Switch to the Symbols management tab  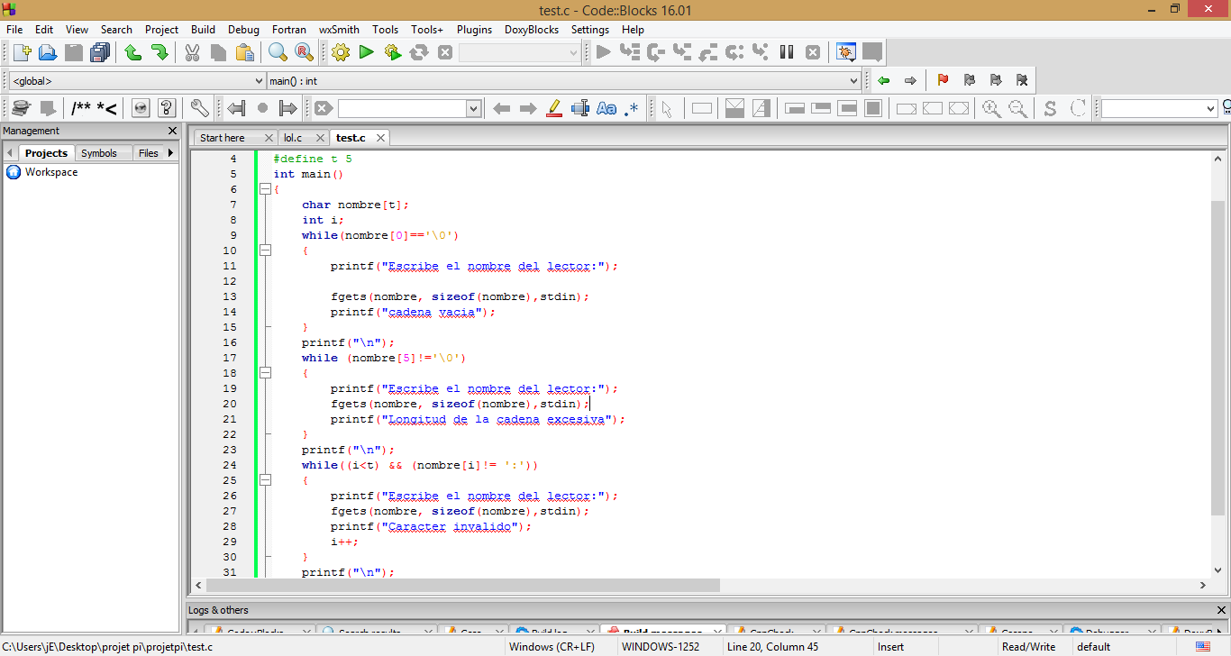click(99, 153)
